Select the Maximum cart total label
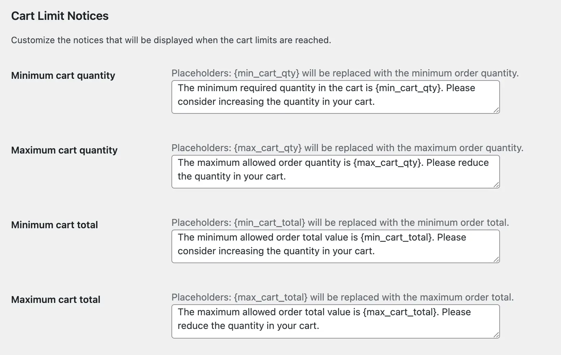 coord(56,299)
